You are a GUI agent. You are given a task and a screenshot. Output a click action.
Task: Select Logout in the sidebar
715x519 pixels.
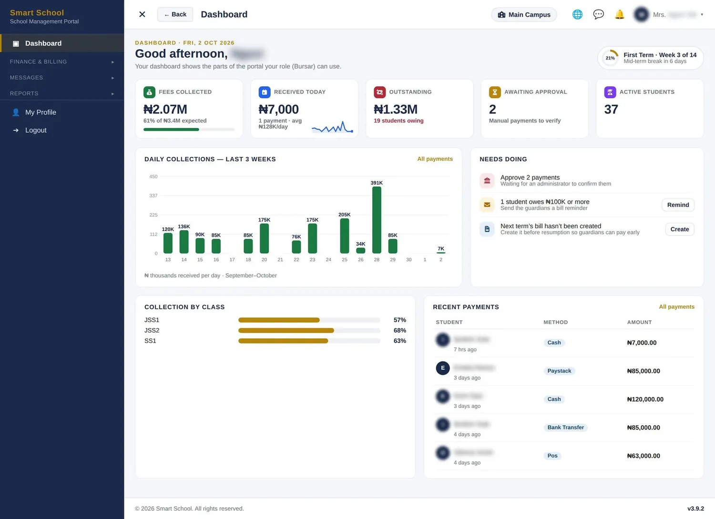click(x=62, y=130)
